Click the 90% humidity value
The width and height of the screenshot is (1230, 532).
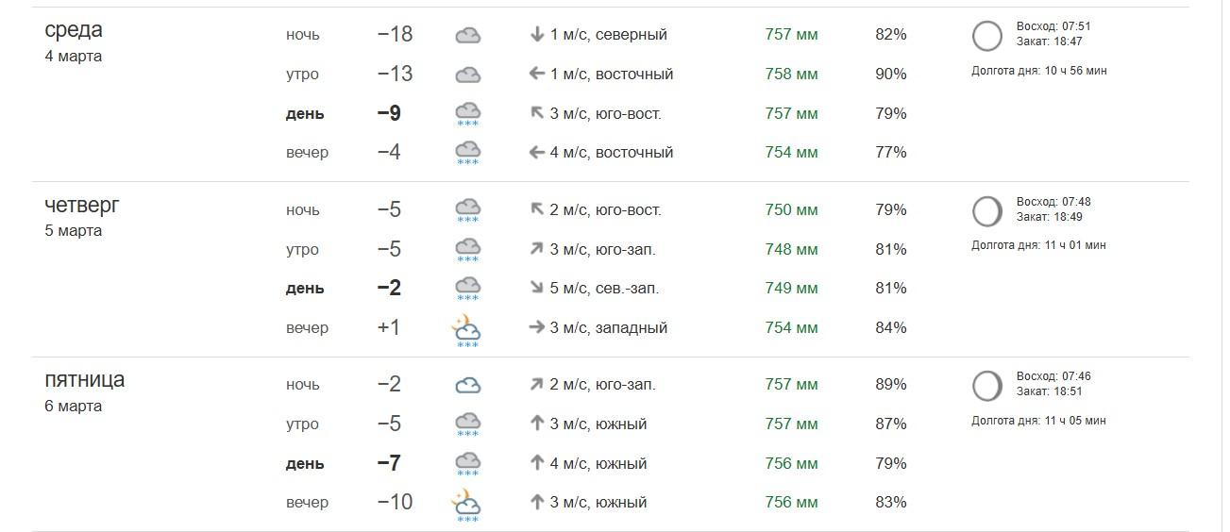point(890,75)
